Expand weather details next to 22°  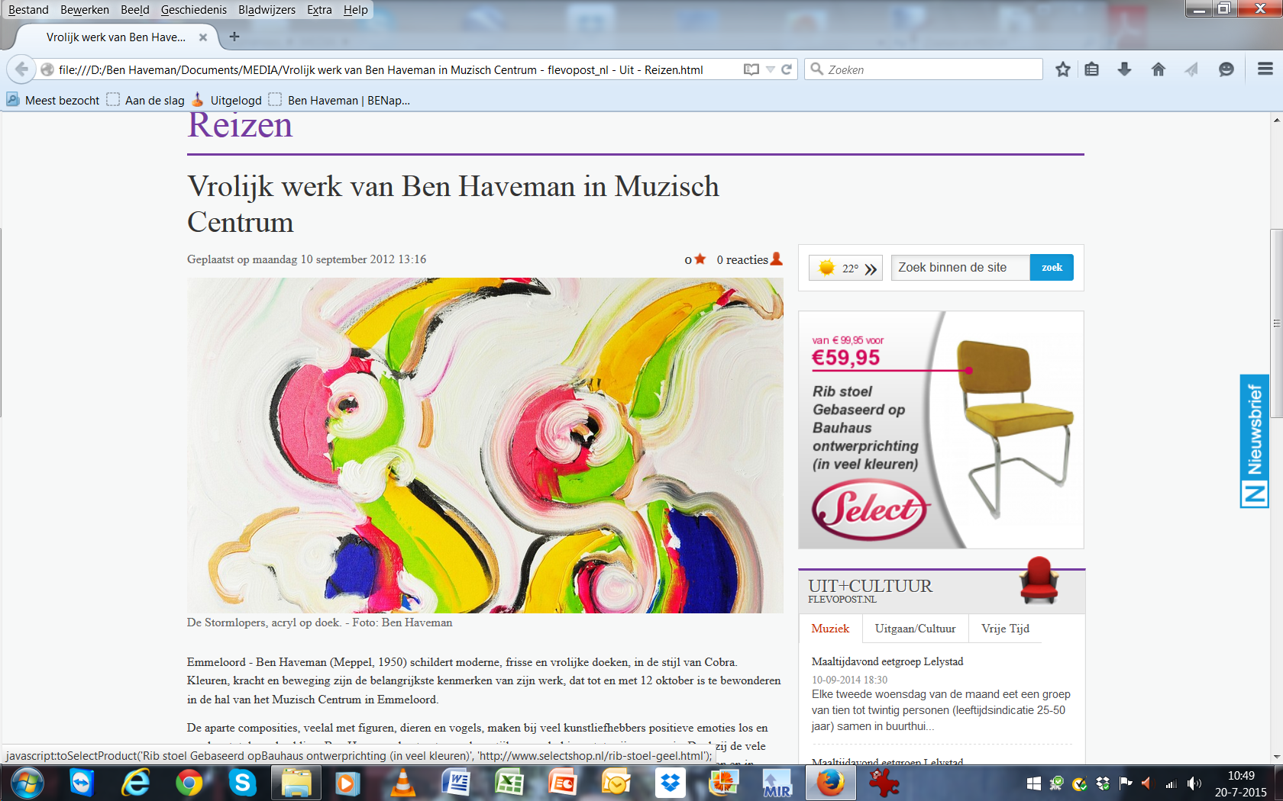[871, 269]
